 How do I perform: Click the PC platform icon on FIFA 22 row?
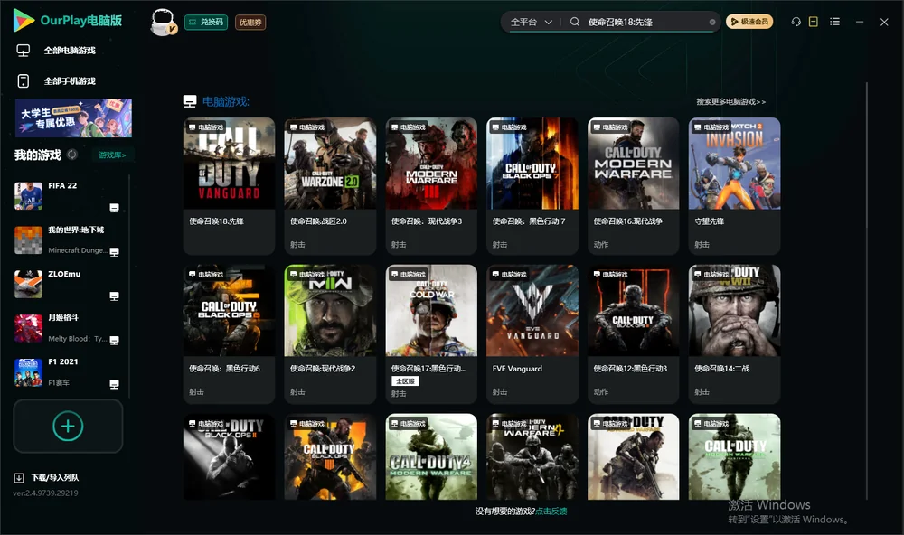(114, 208)
